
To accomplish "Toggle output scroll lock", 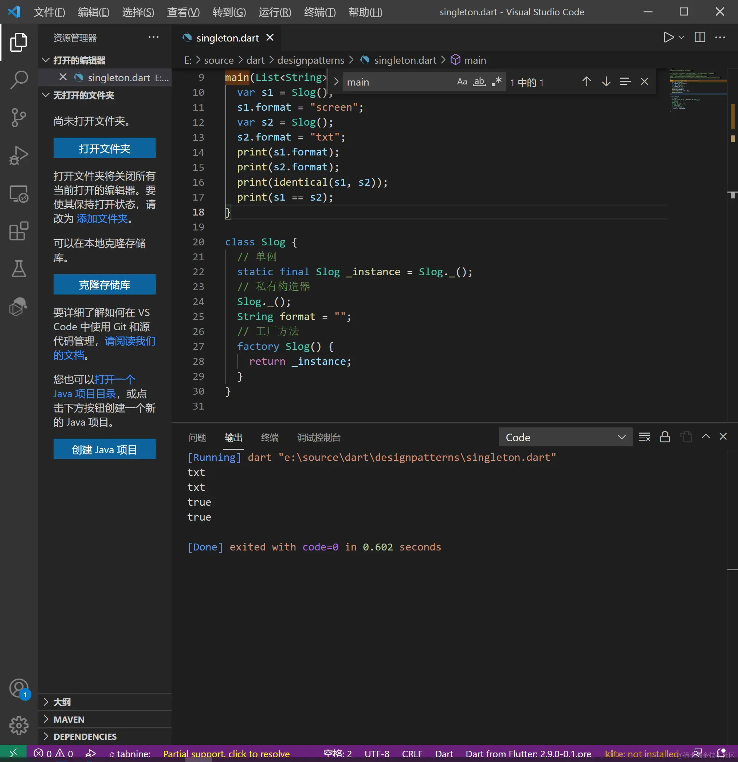I will (x=665, y=437).
